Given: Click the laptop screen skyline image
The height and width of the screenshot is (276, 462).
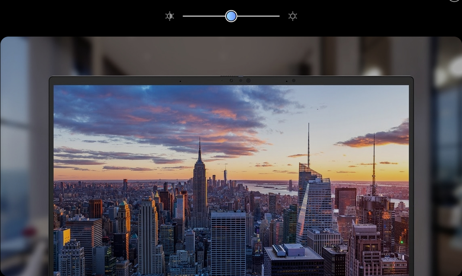Looking at the screenshot, I should [x=231, y=181].
